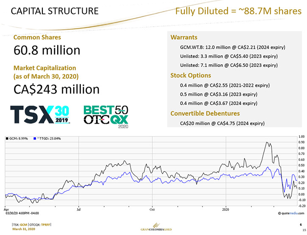Click the Gran Colombia Gold footer logo

[156, 227]
